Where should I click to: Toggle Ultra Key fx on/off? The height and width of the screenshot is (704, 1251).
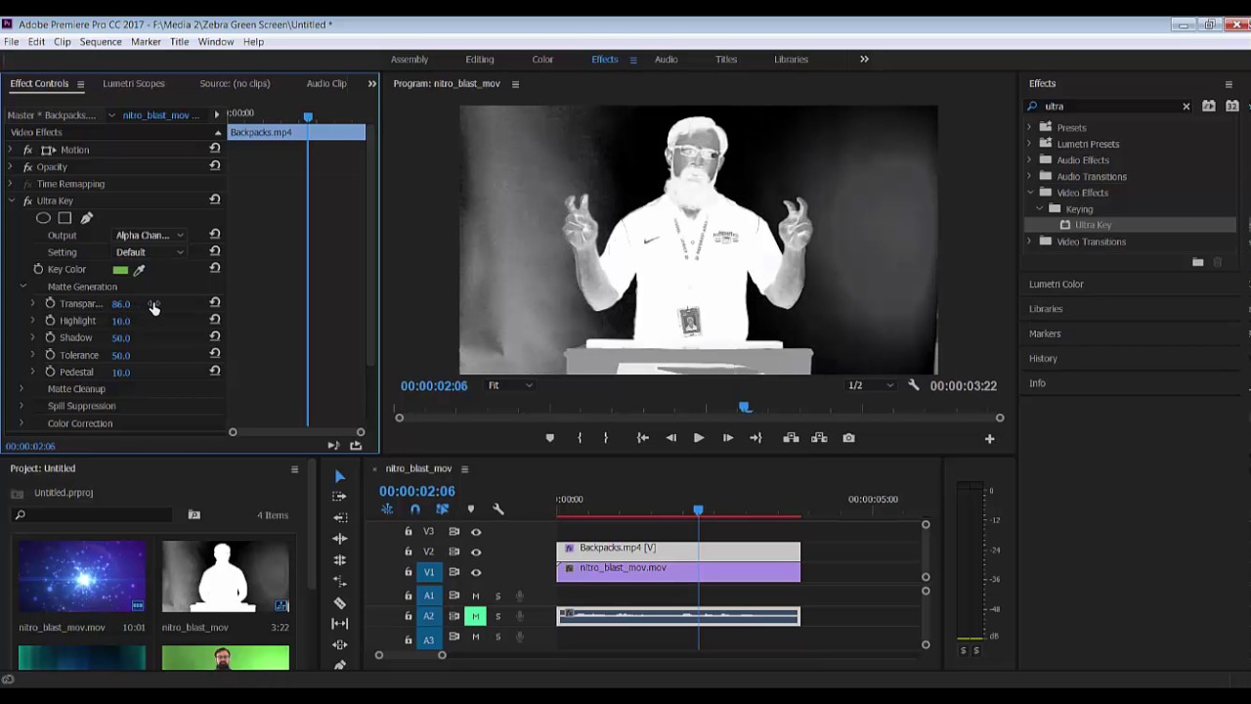coord(28,200)
